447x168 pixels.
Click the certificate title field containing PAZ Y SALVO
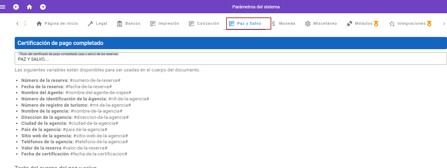230,59
